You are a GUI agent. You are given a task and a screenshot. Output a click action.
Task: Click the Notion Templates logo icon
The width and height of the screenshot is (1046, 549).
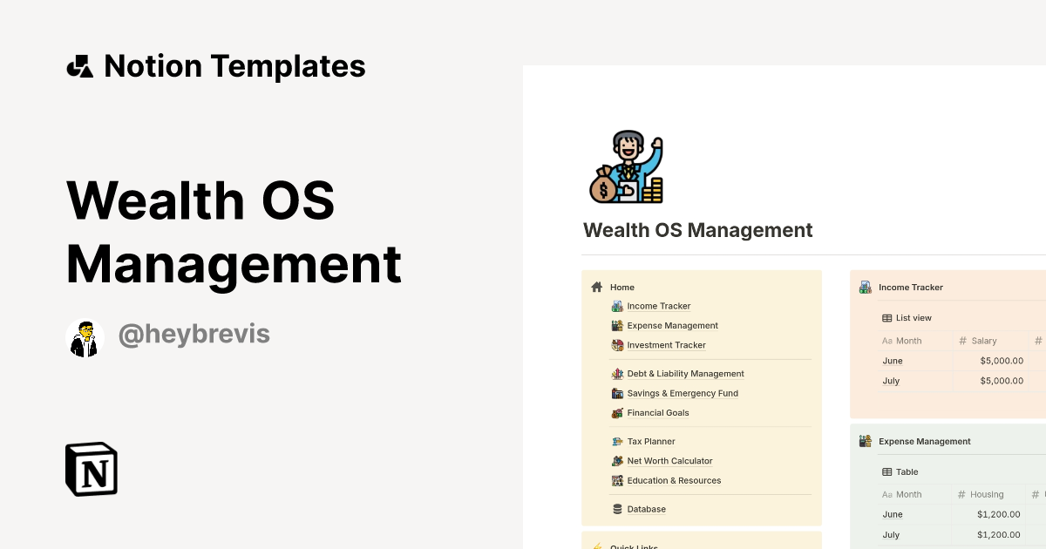79,65
